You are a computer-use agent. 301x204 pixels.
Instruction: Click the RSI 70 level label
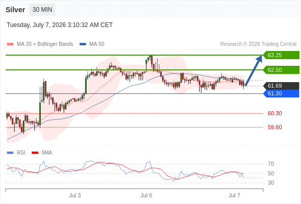pos(271,164)
